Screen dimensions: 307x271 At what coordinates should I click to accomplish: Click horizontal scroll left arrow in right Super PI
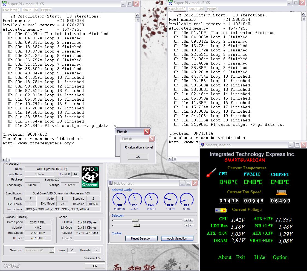(x=170, y=159)
